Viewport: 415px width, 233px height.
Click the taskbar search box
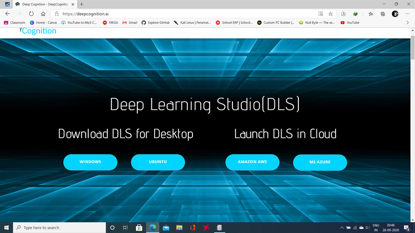tap(59, 227)
